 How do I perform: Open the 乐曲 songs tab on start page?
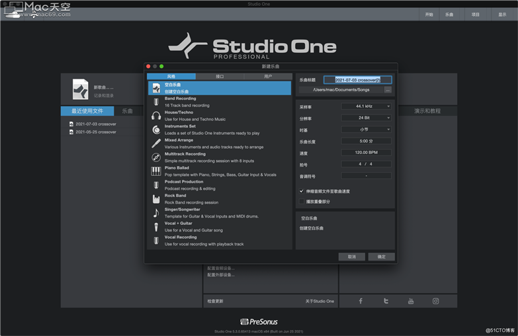[128, 111]
